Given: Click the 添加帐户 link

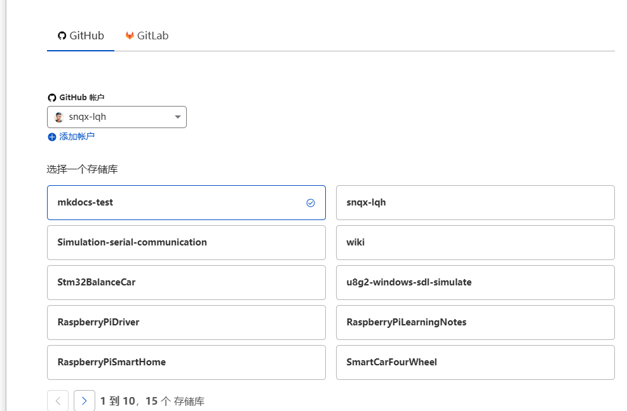Looking at the screenshot, I should (x=76, y=137).
